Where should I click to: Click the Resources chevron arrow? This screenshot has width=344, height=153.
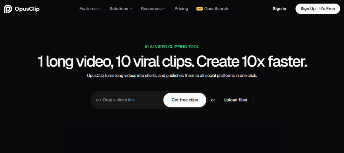tap(164, 9)
